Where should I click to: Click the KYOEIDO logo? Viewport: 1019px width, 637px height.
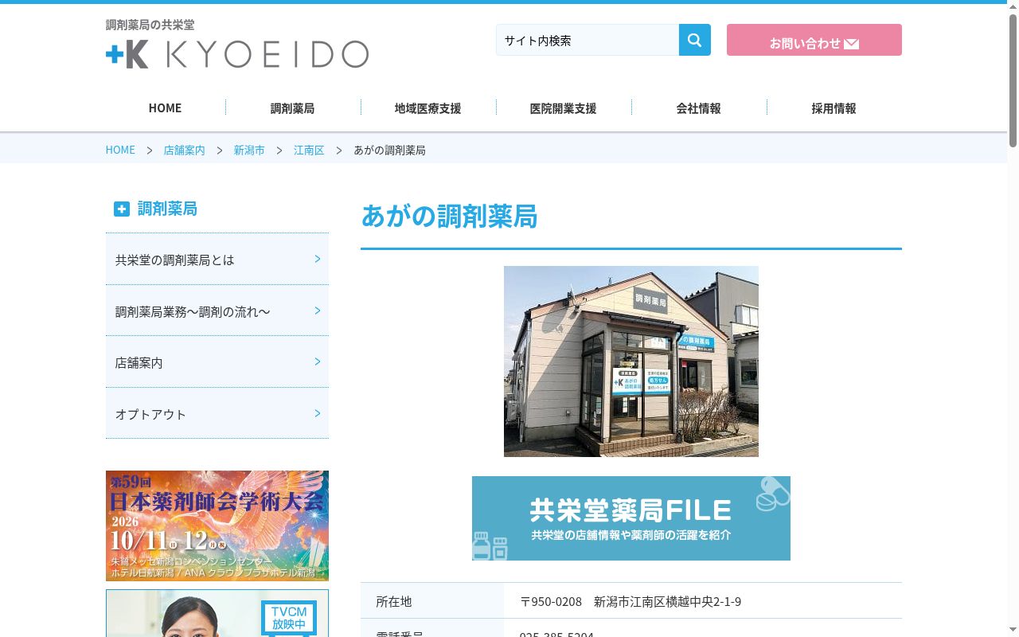click(x=237, y=54)
